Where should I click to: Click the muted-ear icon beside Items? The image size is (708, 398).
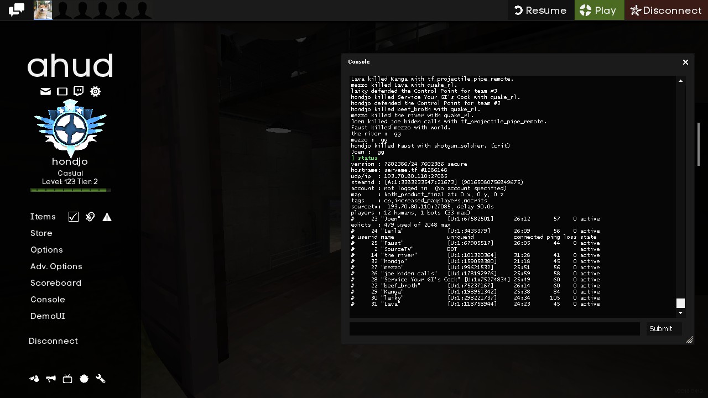pos(90,217)
